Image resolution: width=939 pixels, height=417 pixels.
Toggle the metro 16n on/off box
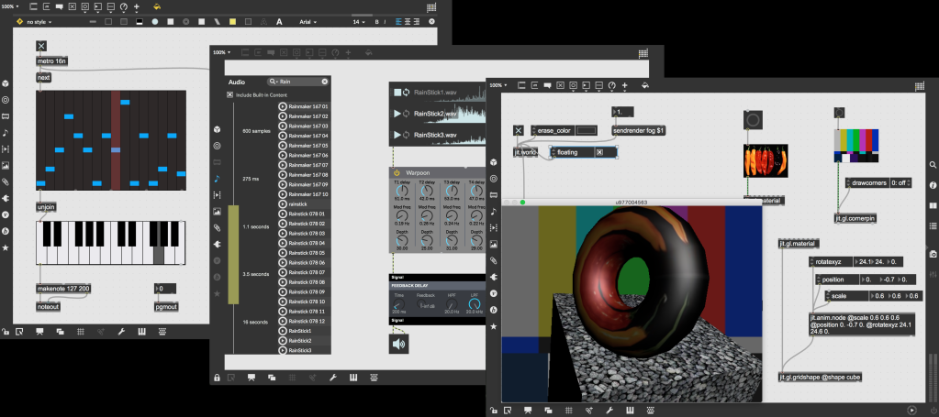(x=41, y=46)
